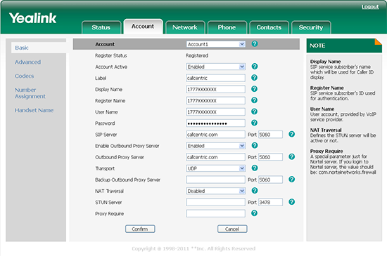This screenshot has width=387, height=256.
Task: Open the Network tab
Action: pyautogui.click(x=185, y=27)
